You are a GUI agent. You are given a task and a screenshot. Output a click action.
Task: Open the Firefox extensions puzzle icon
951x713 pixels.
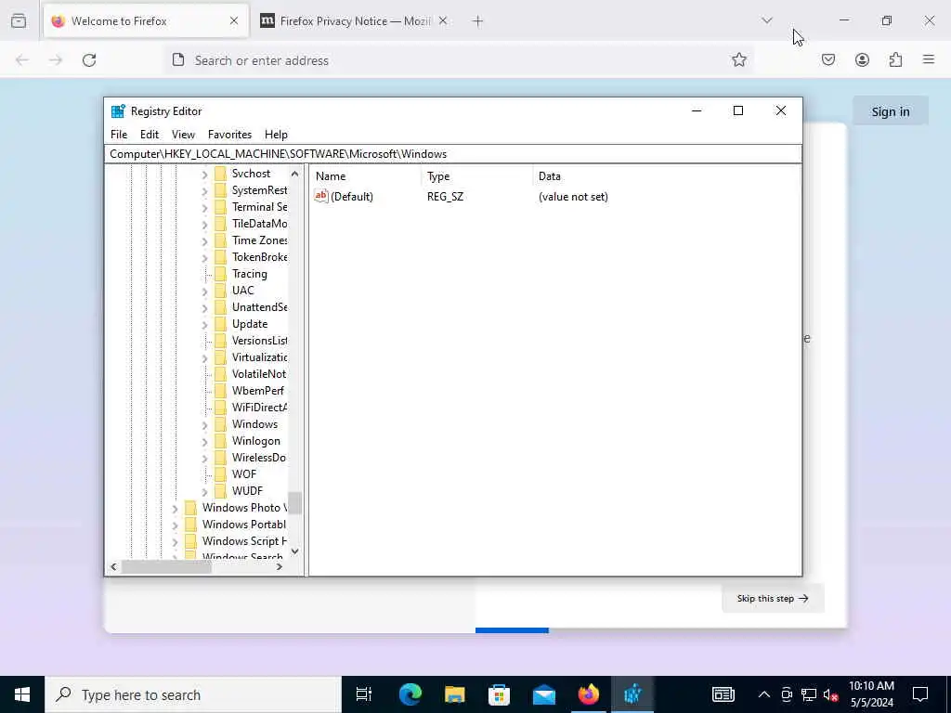point(896,59)
